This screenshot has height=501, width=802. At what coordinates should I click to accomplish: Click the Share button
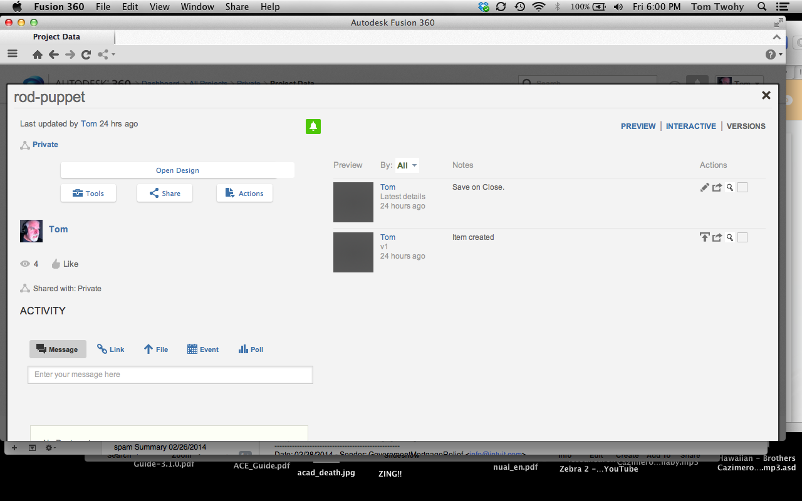click(x=165, y=194)
